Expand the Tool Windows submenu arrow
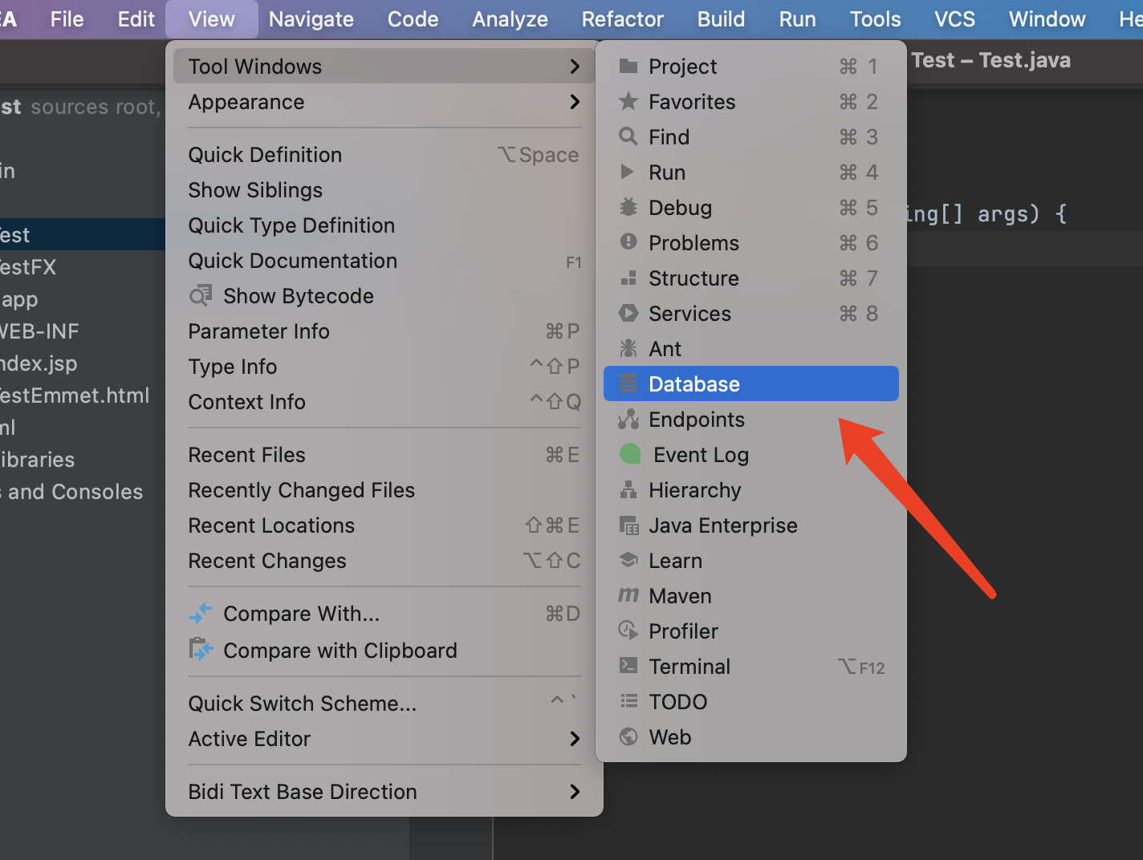This screenshot has height=860, width=1143. coord(575,67)
